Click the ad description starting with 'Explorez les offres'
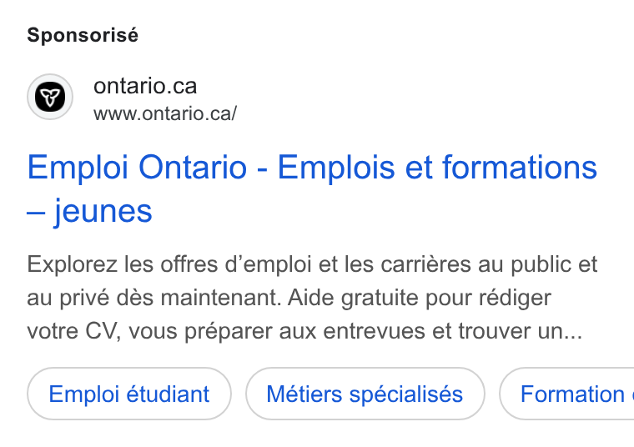Screen dimensions: 634x447 tap(312, 298)
